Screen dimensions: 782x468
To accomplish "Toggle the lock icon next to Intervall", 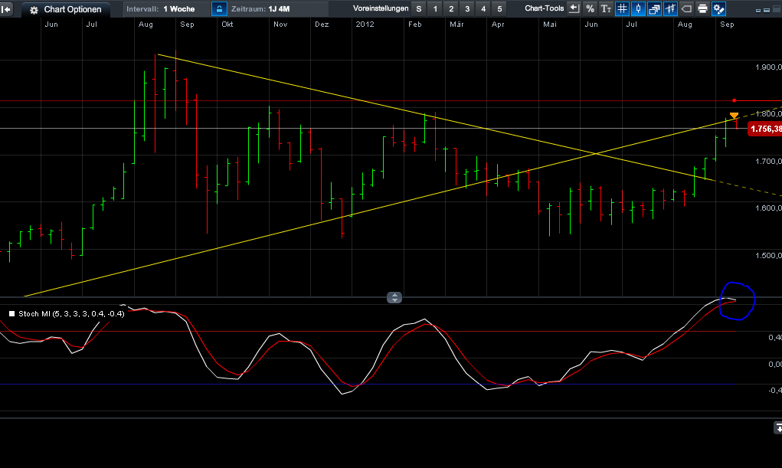I will 220,9.
